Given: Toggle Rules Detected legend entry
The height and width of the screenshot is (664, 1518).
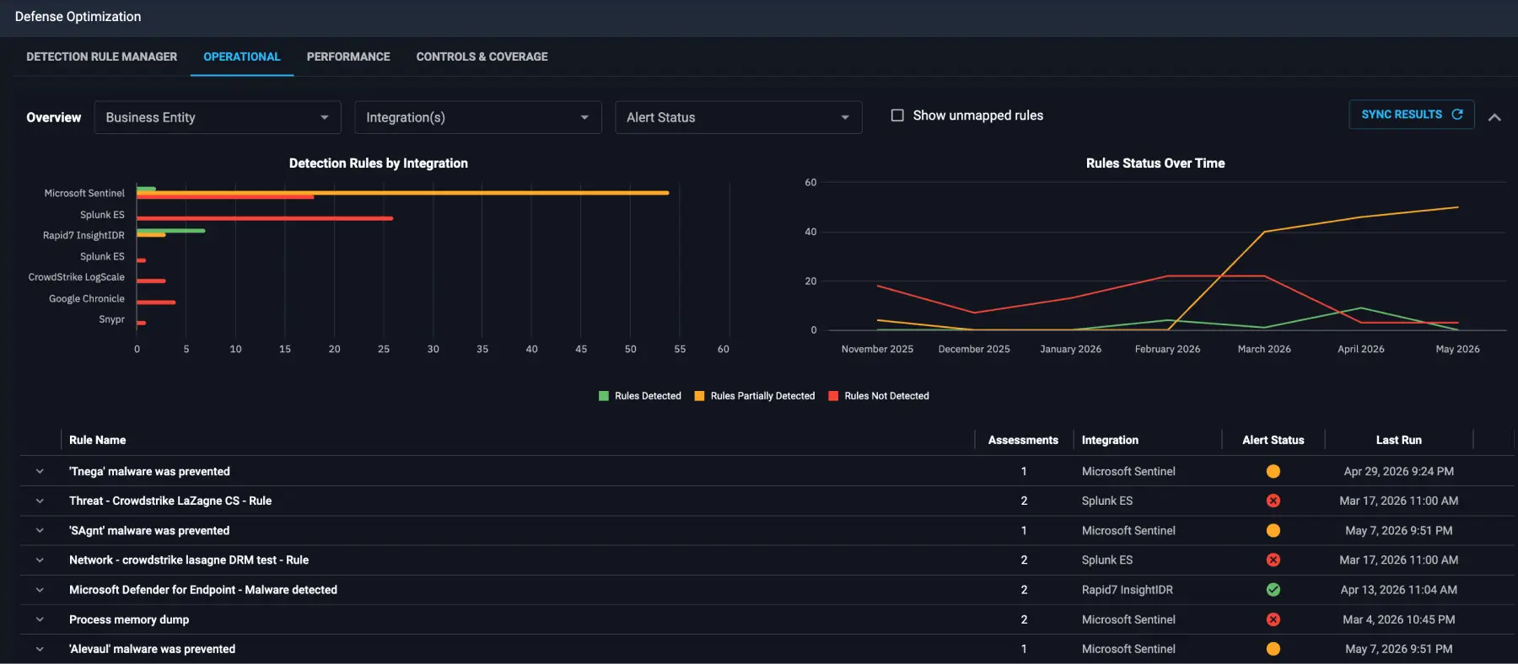Looking at the screenshot, I should click(x=640, y=396).
